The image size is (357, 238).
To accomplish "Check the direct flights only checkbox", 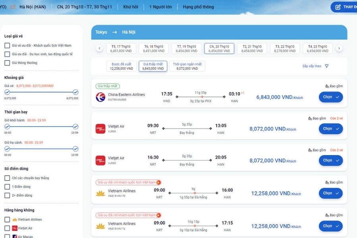I will 7,178.
